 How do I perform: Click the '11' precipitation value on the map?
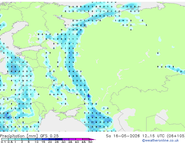(x=92, y=122)
